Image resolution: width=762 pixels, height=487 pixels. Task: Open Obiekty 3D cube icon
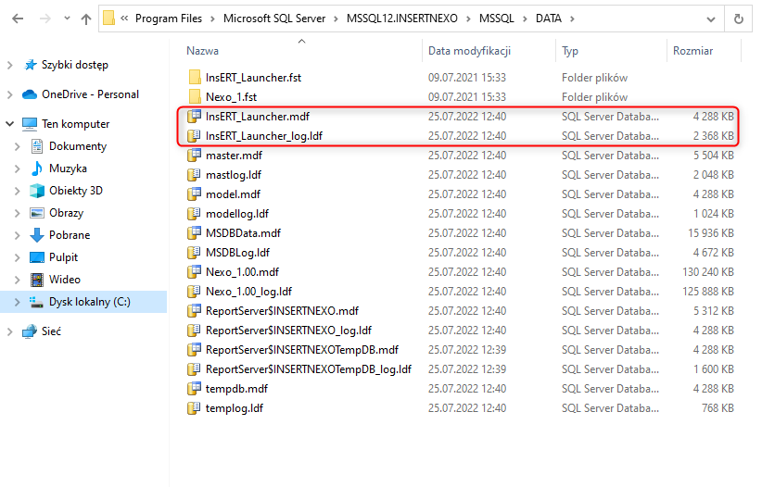click(x=37, y=191)
